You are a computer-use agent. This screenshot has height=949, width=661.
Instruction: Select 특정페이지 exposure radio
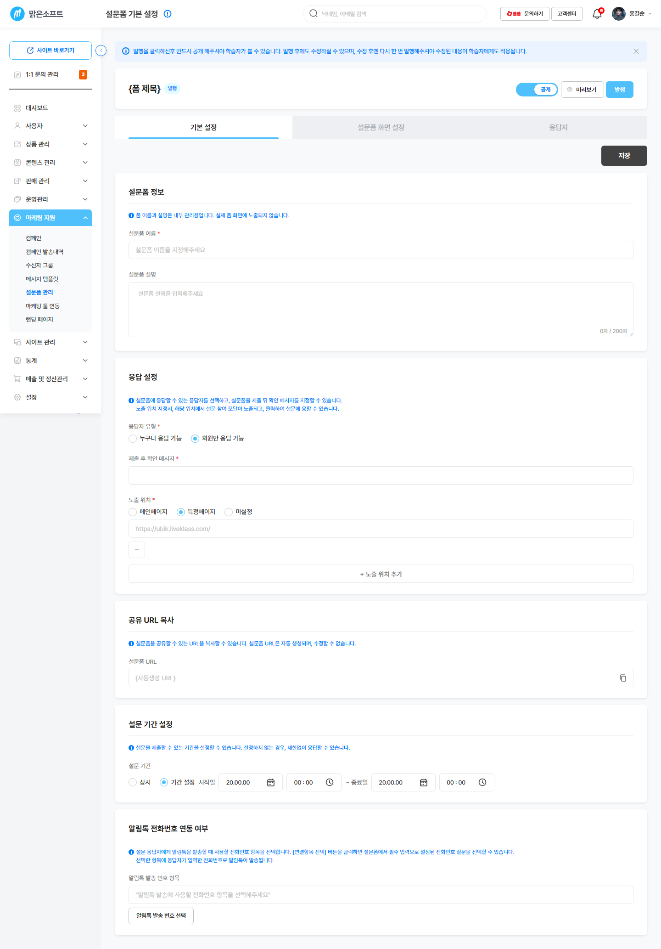181,512
